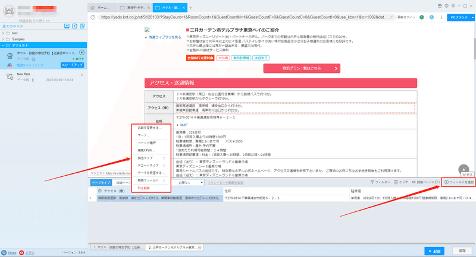
Task: Click the filter funnel button
Action: coord(380,182)
